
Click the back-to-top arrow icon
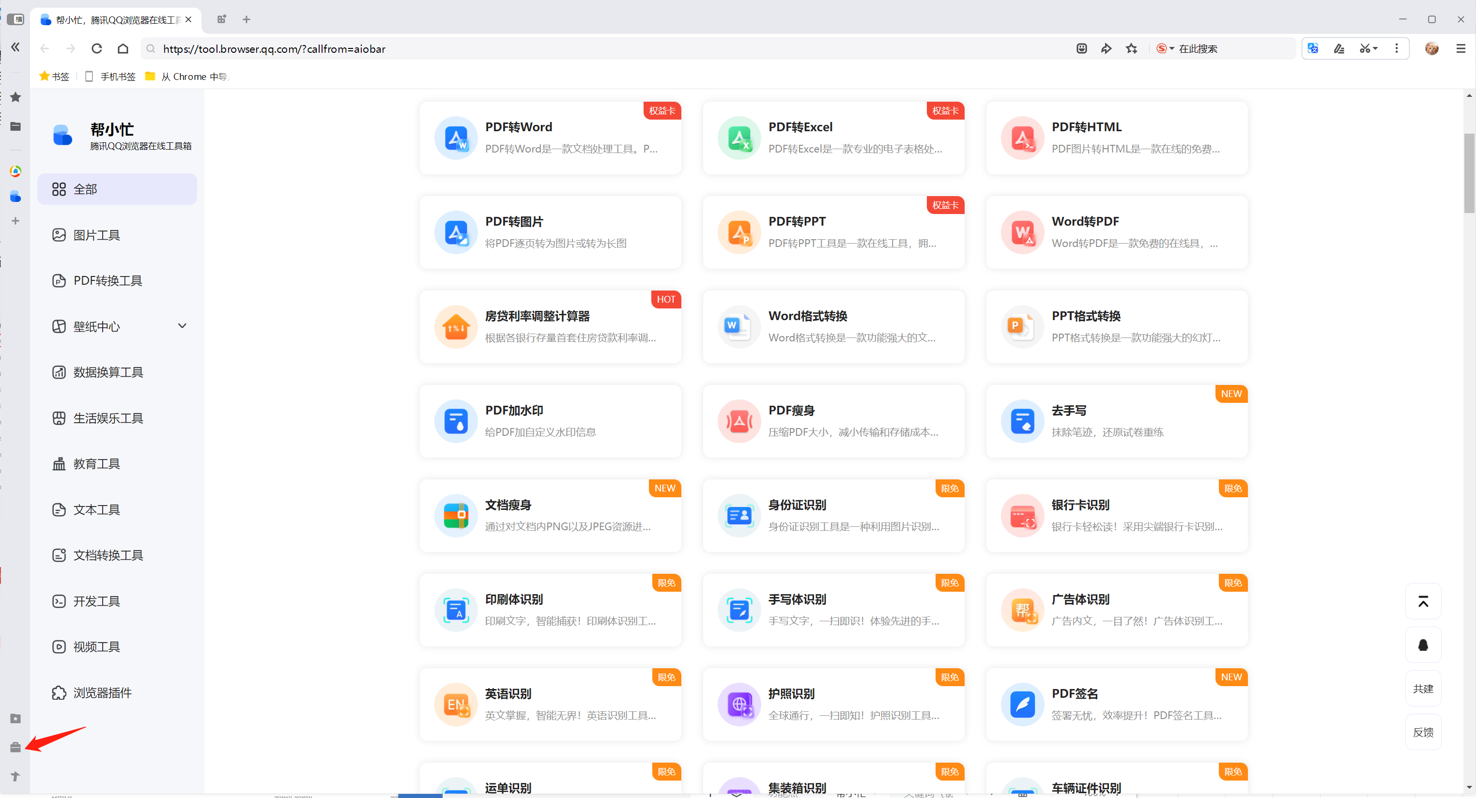coord(1424,601)
